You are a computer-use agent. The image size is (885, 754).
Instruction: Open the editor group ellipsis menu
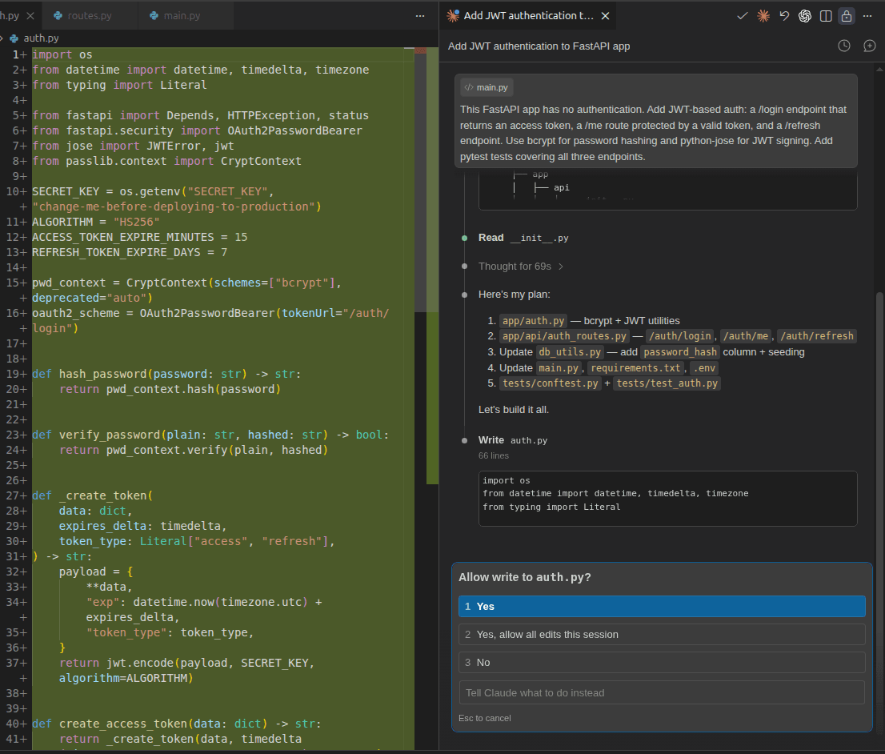tap(419, 15)
